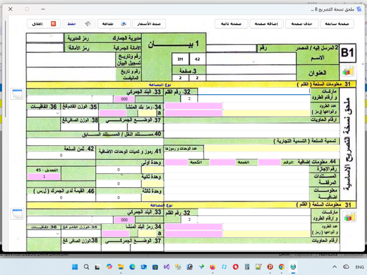Open Google Chrome from taskbar

(282, 267)
